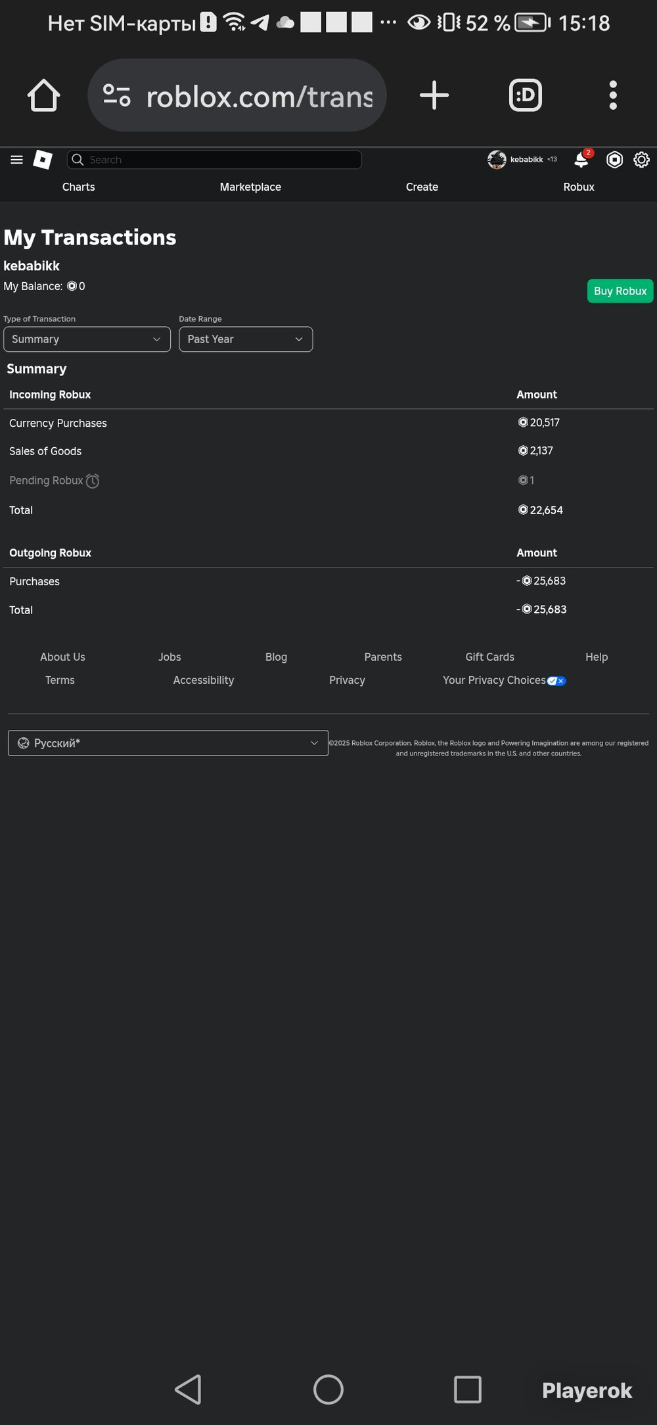
Task: Open the settings gear icon
Action: coord(641,160)
